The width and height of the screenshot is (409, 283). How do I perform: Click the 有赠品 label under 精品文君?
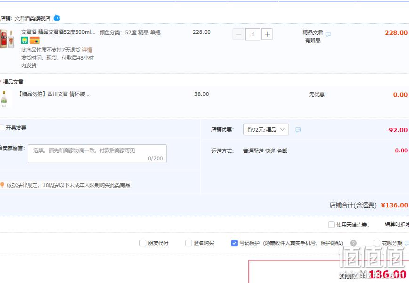click(x=313, y=40)
